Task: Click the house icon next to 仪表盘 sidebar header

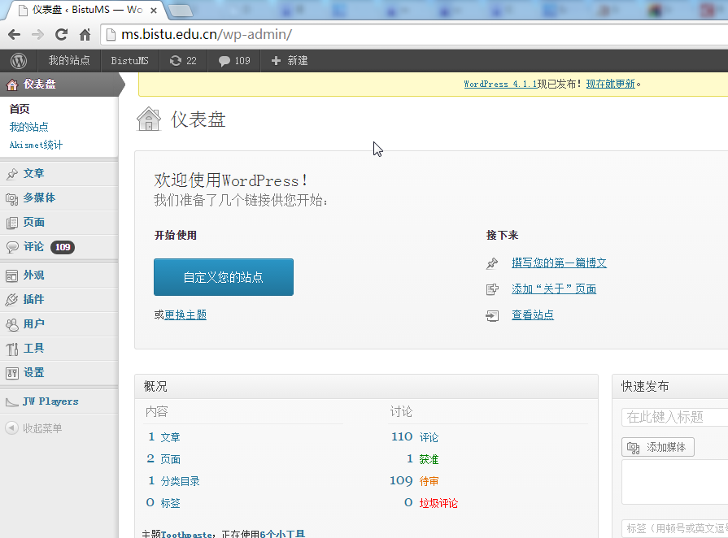Action: pyautogui.click(x=12, y=85)
